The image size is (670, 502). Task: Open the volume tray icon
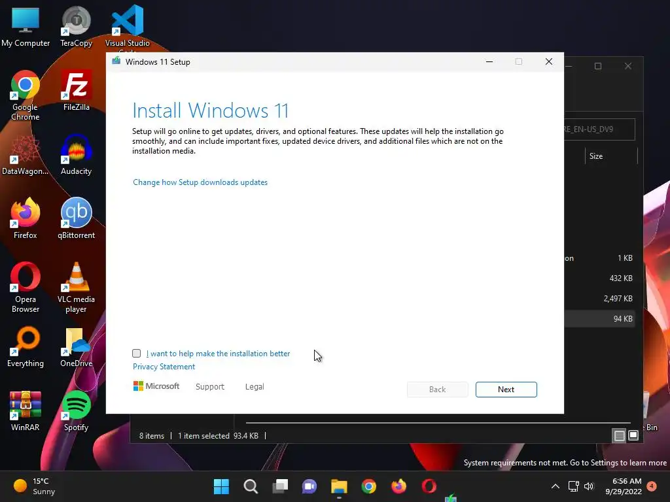coord(589,486)
